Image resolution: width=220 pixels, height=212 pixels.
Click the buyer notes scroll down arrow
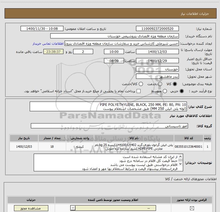click(181, 164)
